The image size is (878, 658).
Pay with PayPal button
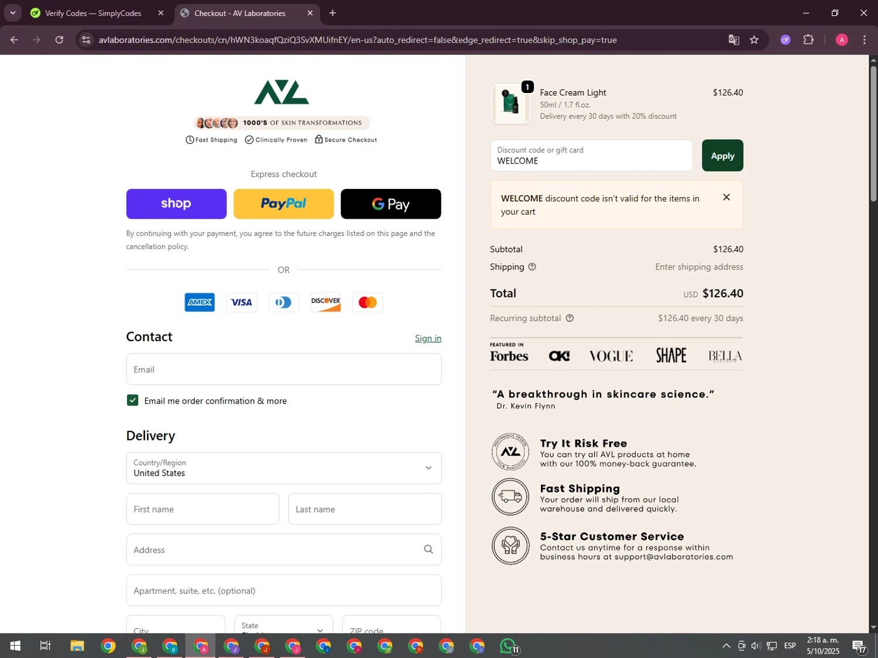(283, 204)
